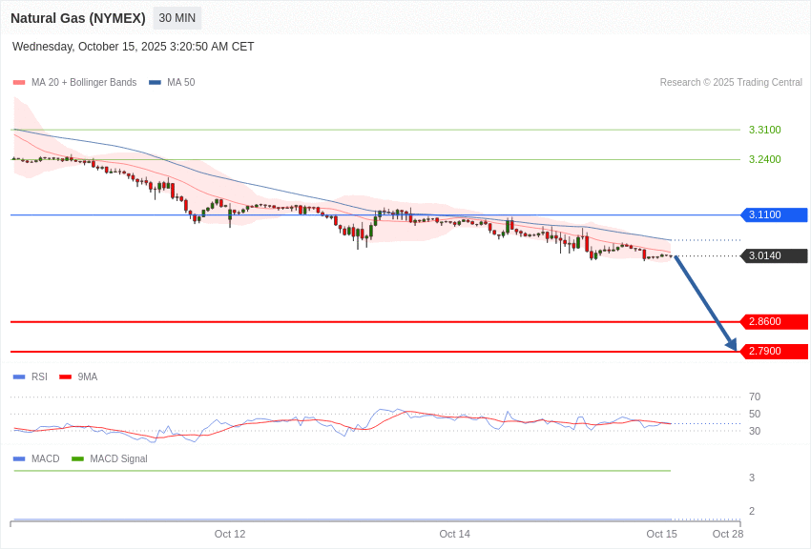Click the 30 MIN timeframe button
The height and width of the screenshot is (549, 811).
pyautogui.click(x=177, y=18)
